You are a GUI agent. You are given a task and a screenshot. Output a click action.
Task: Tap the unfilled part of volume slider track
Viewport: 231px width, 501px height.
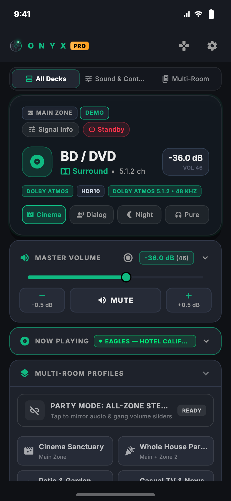[168, 277]
